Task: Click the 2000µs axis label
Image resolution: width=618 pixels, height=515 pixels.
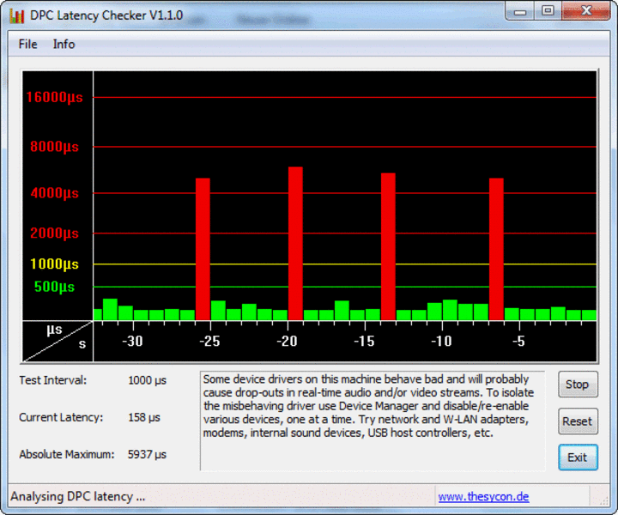Action: coord(54,233)
